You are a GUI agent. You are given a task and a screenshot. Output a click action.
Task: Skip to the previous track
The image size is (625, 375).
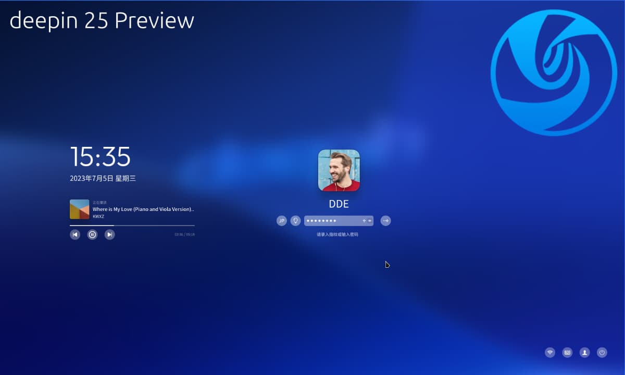click(75, 235)
